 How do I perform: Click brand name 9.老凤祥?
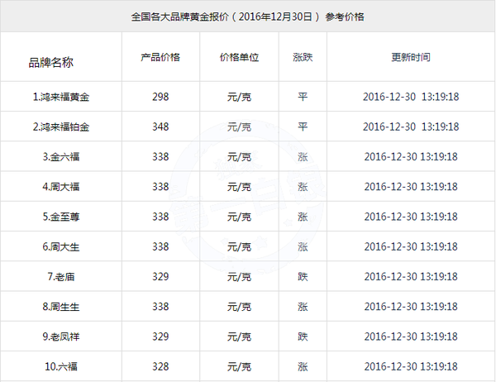[61, 337]
